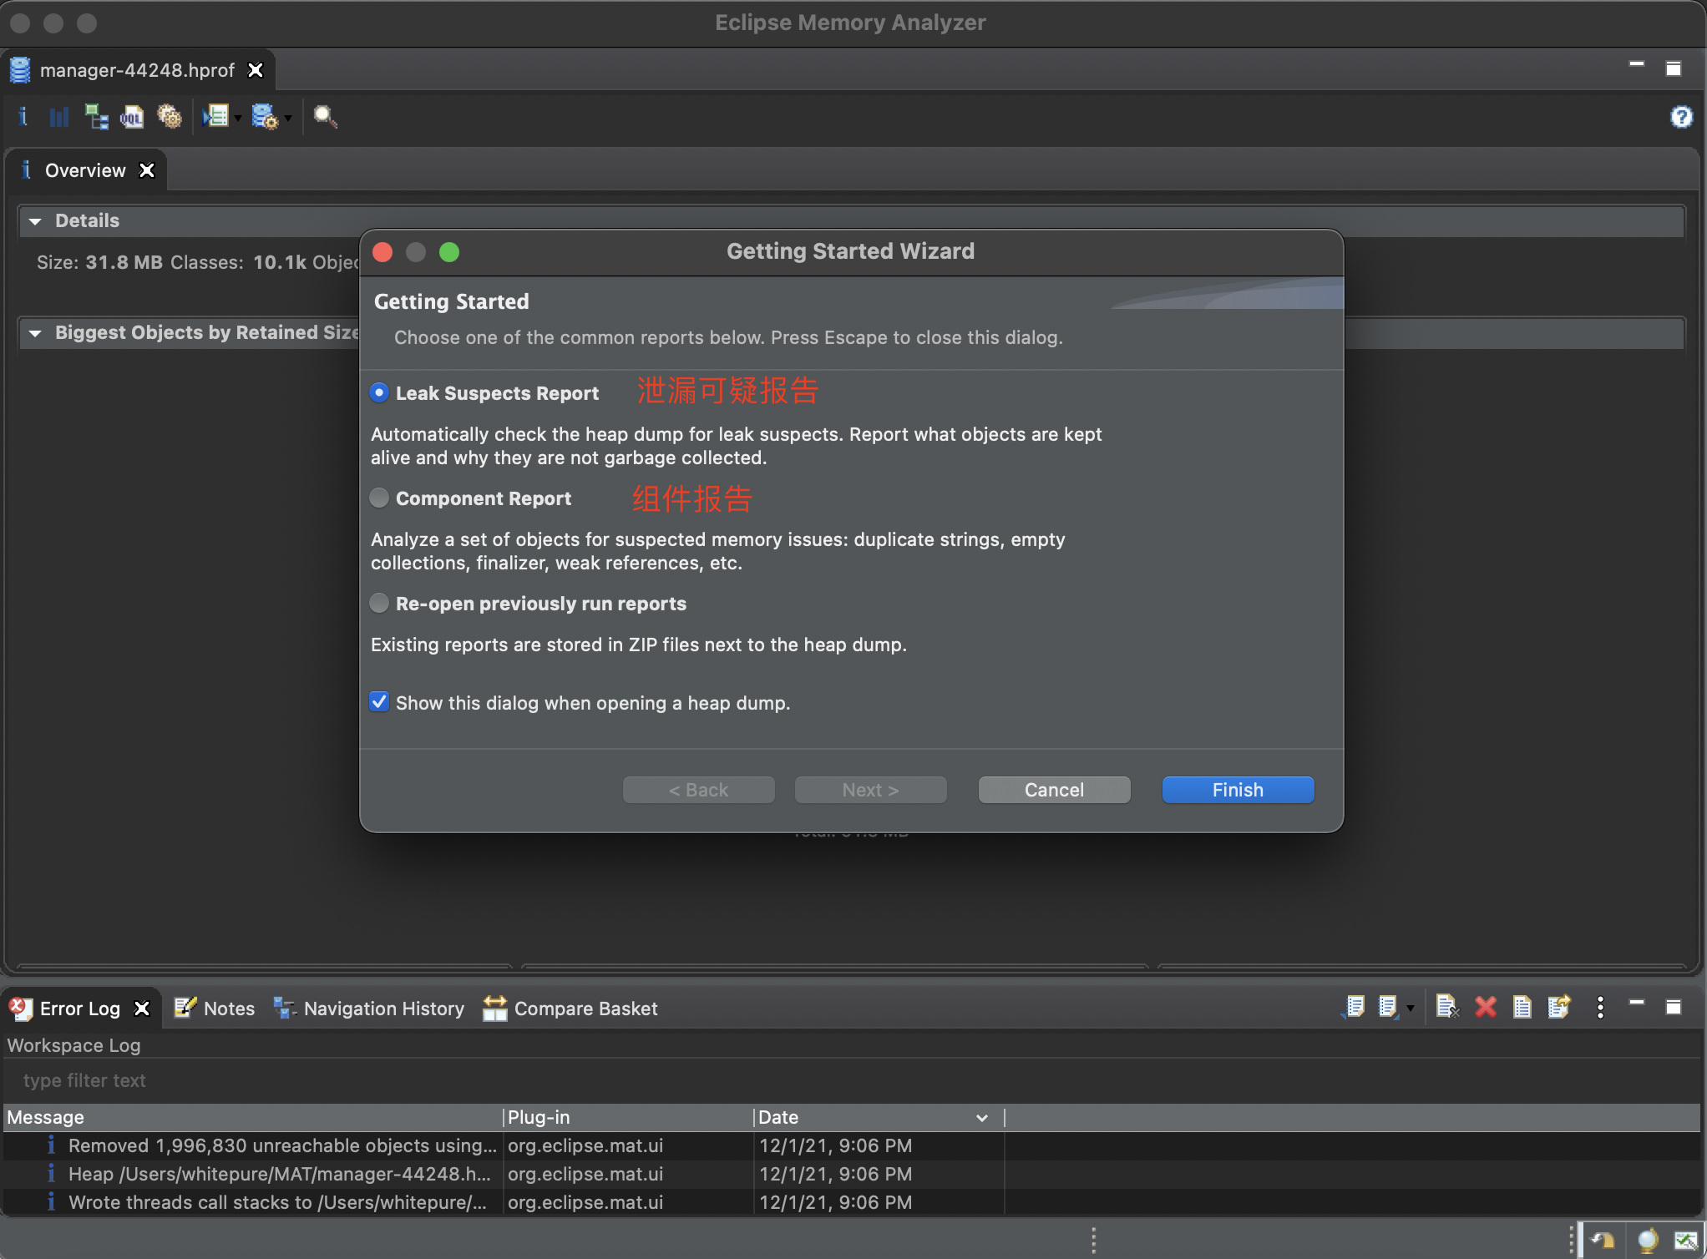Switch to the Compare Basket tab
This screenshot has width=1707, height=1259.
coord(570,1009)
